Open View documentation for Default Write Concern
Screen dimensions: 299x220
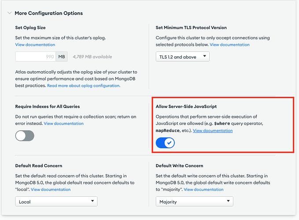pyautogui.click(x=203, y=189)
